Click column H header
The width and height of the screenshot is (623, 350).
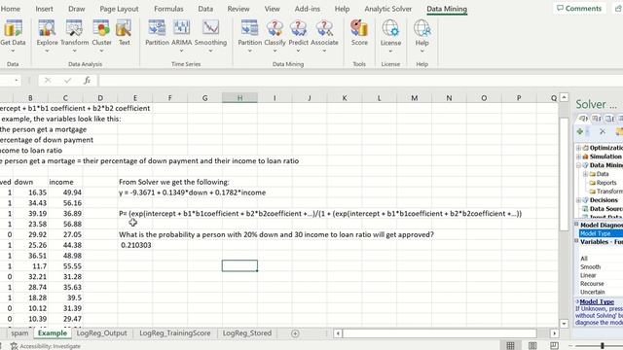click(x=239, y=98)
